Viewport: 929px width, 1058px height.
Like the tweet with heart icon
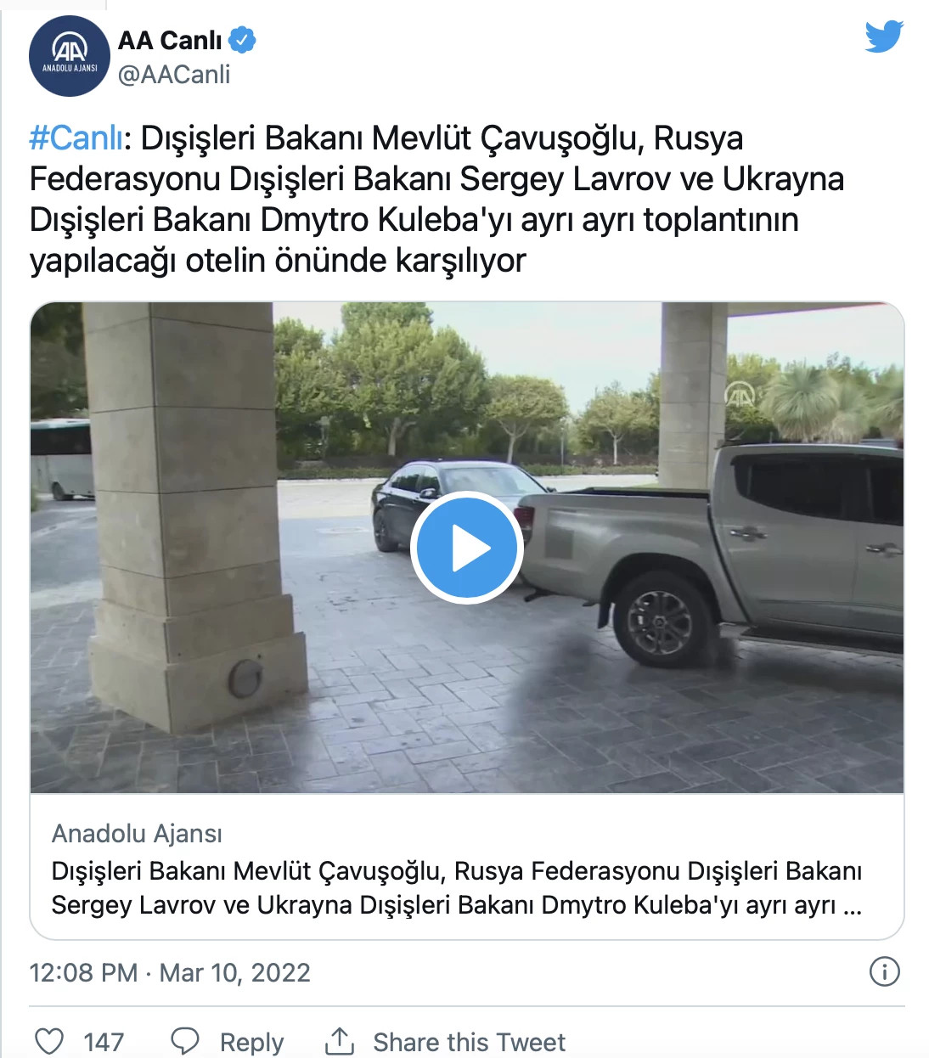pos(49,1041)
